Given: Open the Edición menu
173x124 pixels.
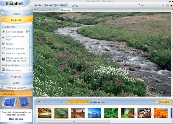Looking at the screenshot, I should click(48, 5).
